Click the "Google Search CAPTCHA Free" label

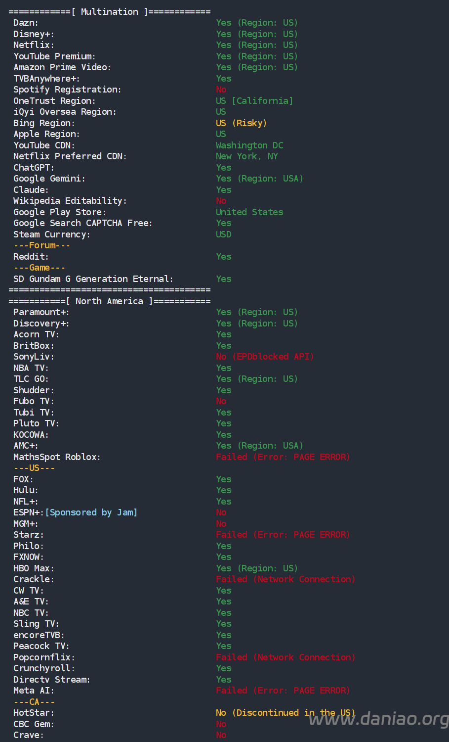click(x=82, y=223)
